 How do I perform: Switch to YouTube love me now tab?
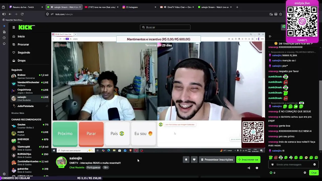[x=101, y=7]
